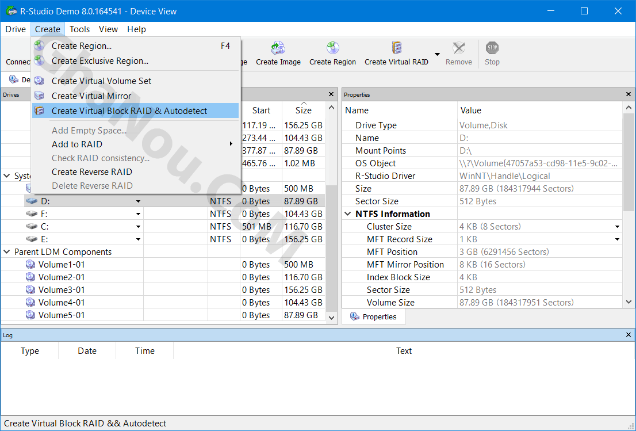This screenshot has width=636, height=431.
Task: Choose Create Virtual Mirror menu entry
Action: (136, 96)
